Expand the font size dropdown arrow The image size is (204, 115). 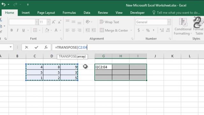(48, 22)
